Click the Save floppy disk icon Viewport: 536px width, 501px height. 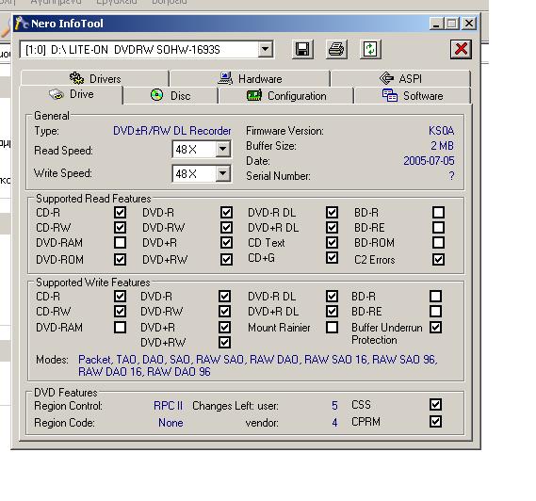coord(302,49)
